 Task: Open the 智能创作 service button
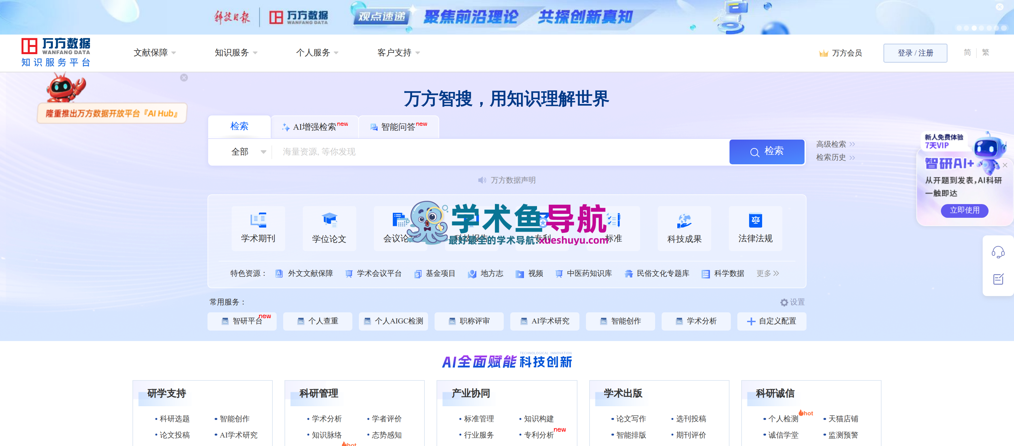620,321
